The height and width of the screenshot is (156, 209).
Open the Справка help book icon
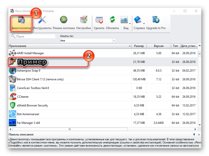pos(138,20)
